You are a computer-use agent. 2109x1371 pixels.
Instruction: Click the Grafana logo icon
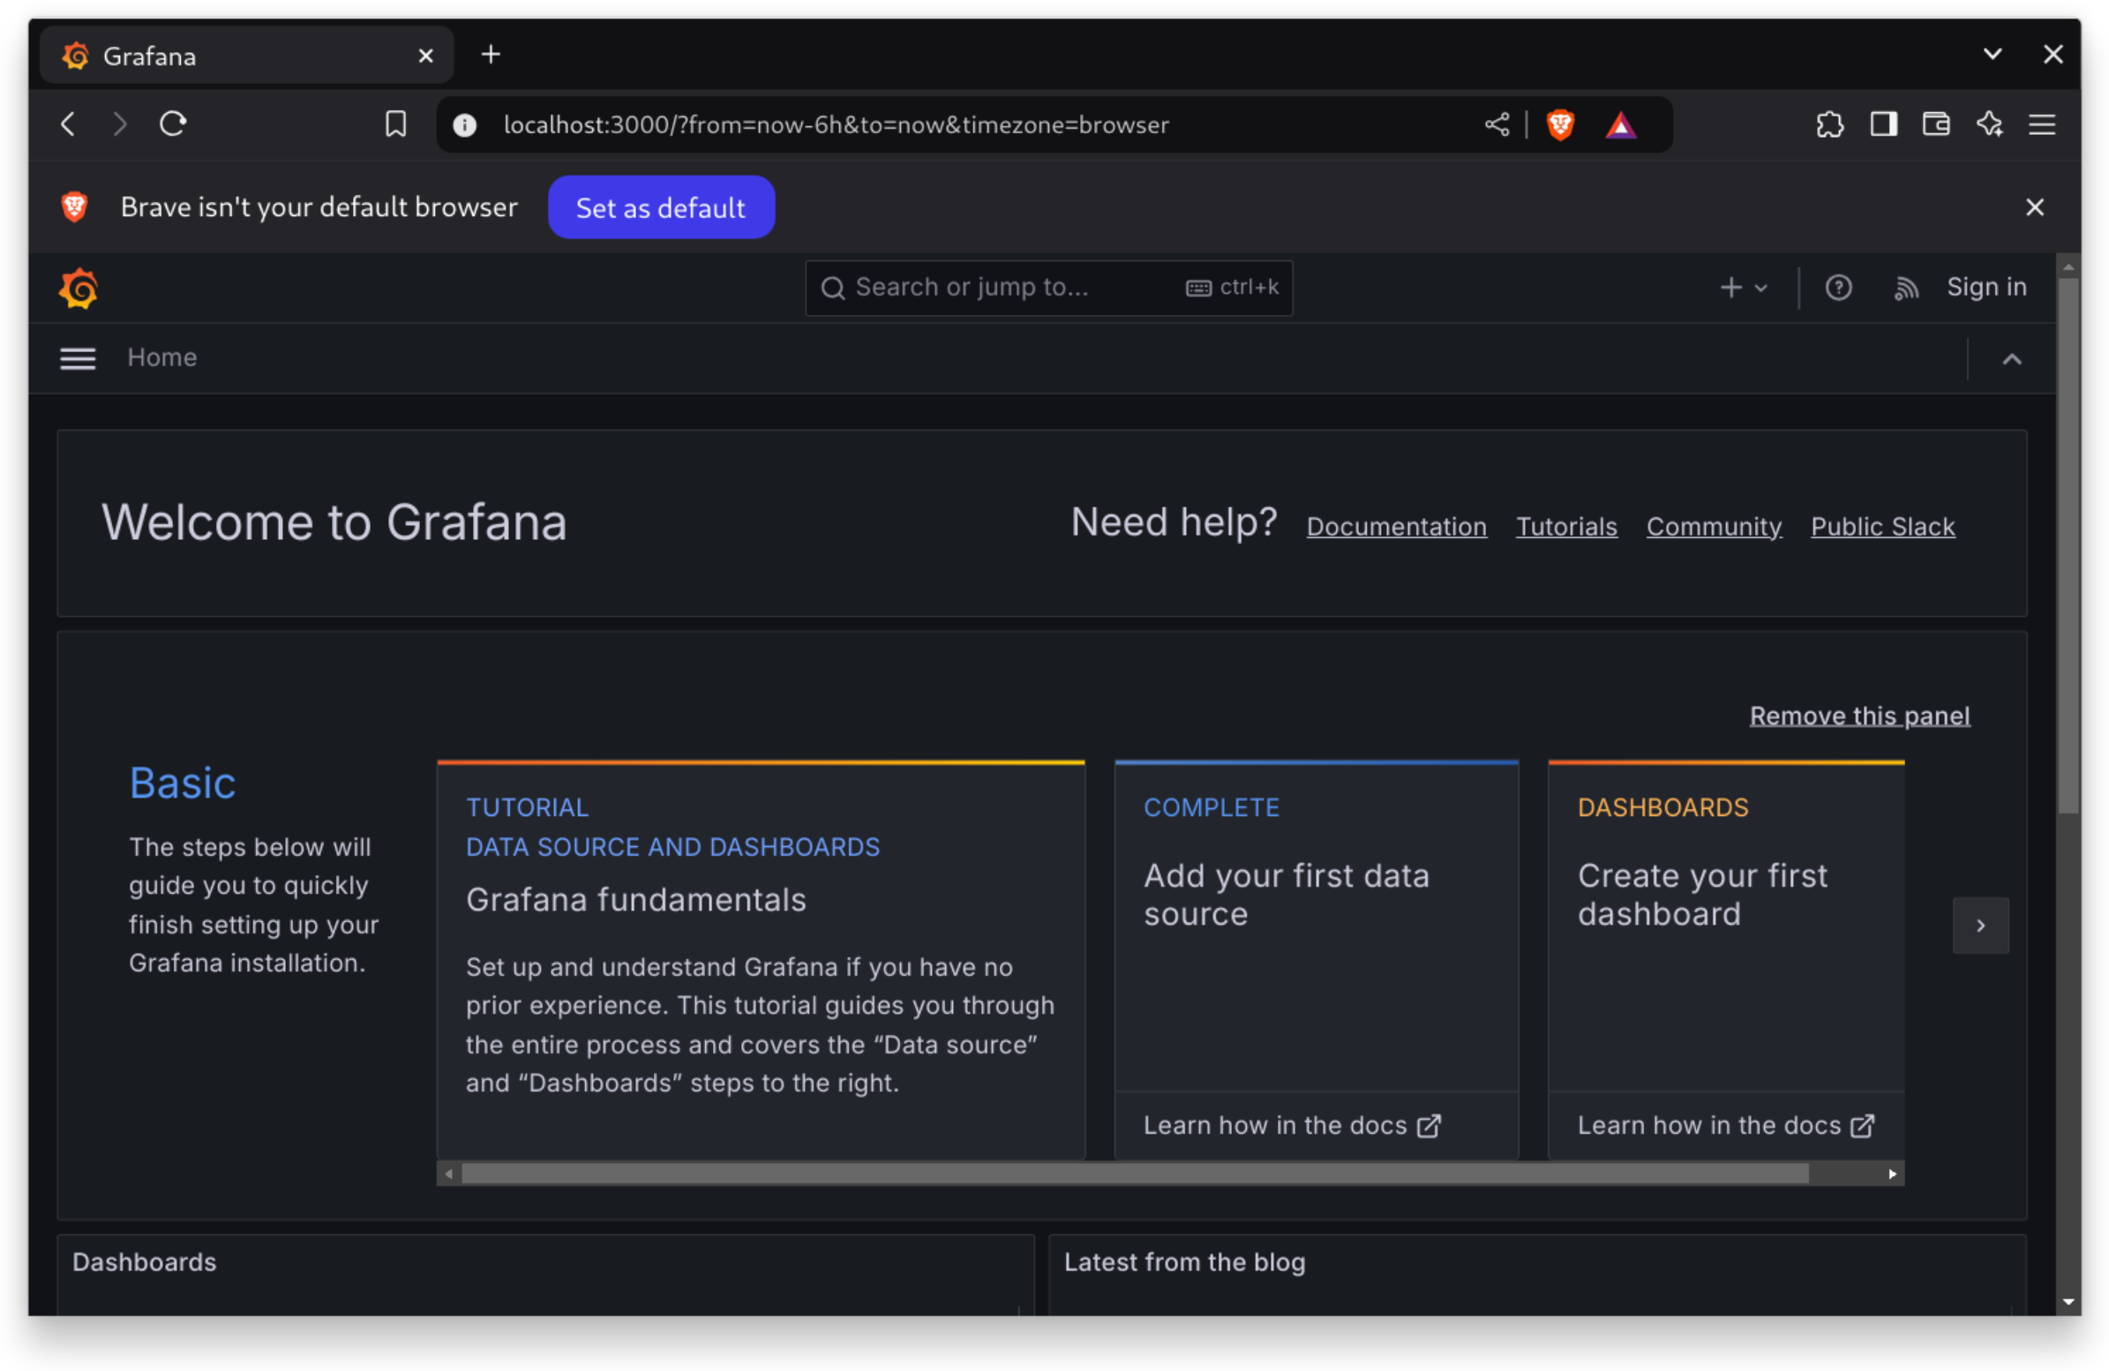click(79, 288)
